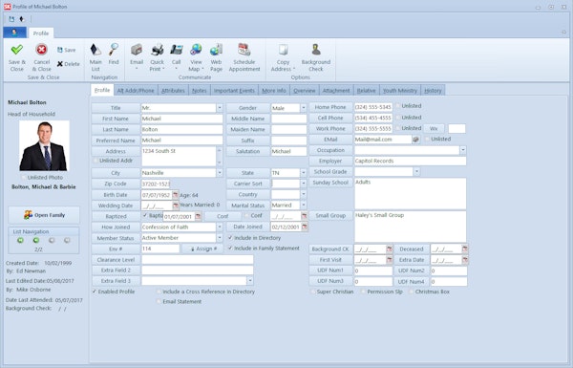Open the Birth Date calendar picker

point(176,195)
